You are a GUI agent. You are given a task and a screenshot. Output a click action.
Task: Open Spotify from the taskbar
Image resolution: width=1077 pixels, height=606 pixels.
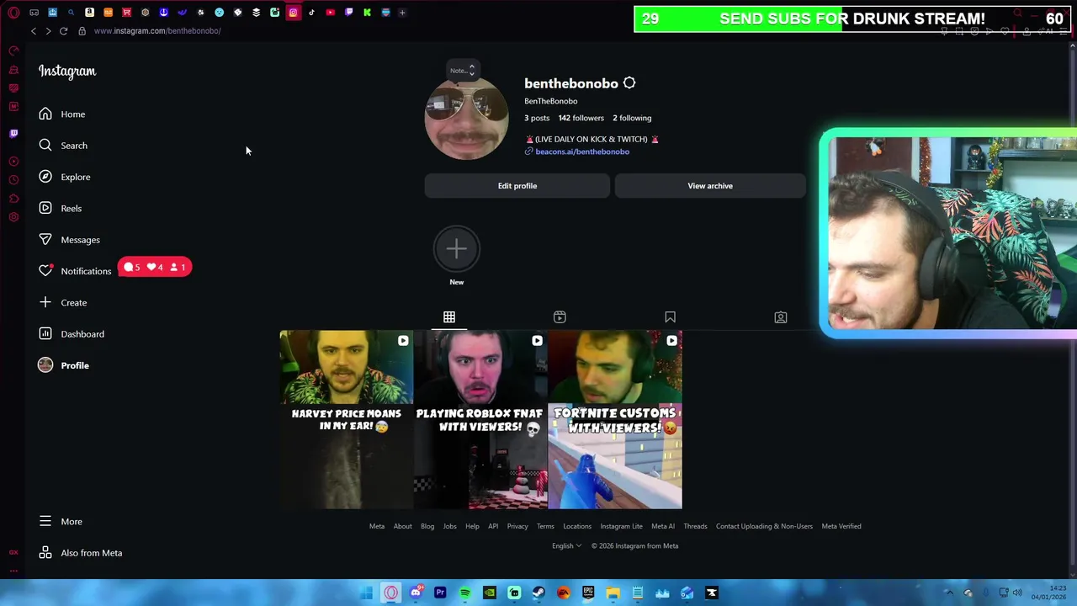(x=464, y=593)
